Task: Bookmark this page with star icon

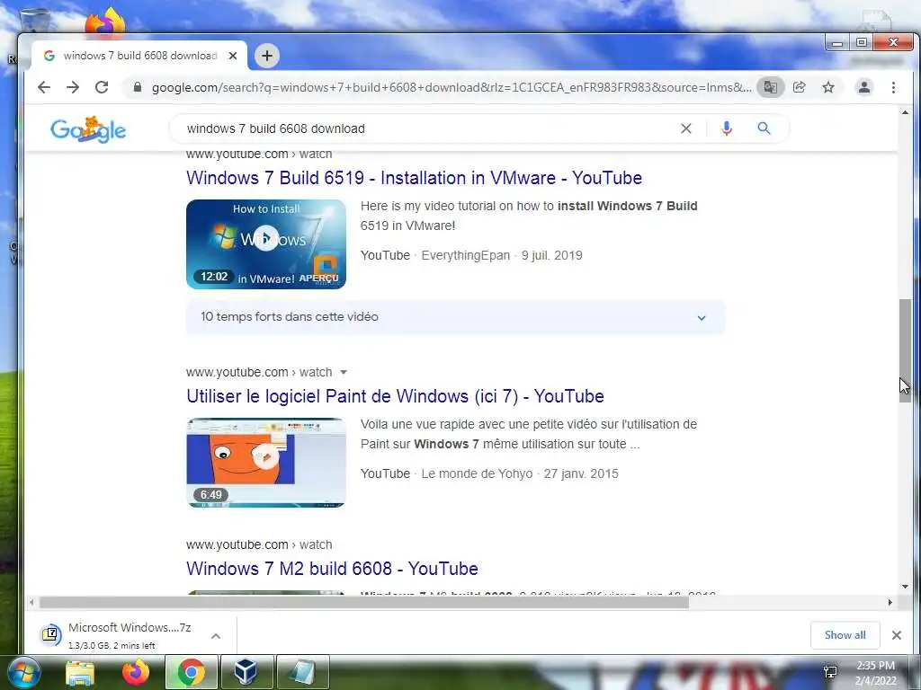Action: click(828, 87)
